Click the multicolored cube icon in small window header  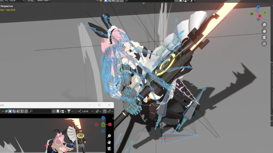[6, 111]
